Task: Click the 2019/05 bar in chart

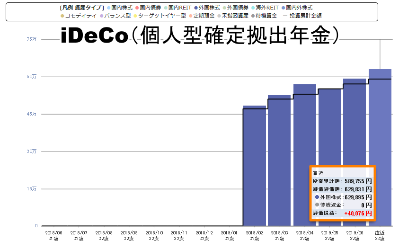Action: coord(329,157)
